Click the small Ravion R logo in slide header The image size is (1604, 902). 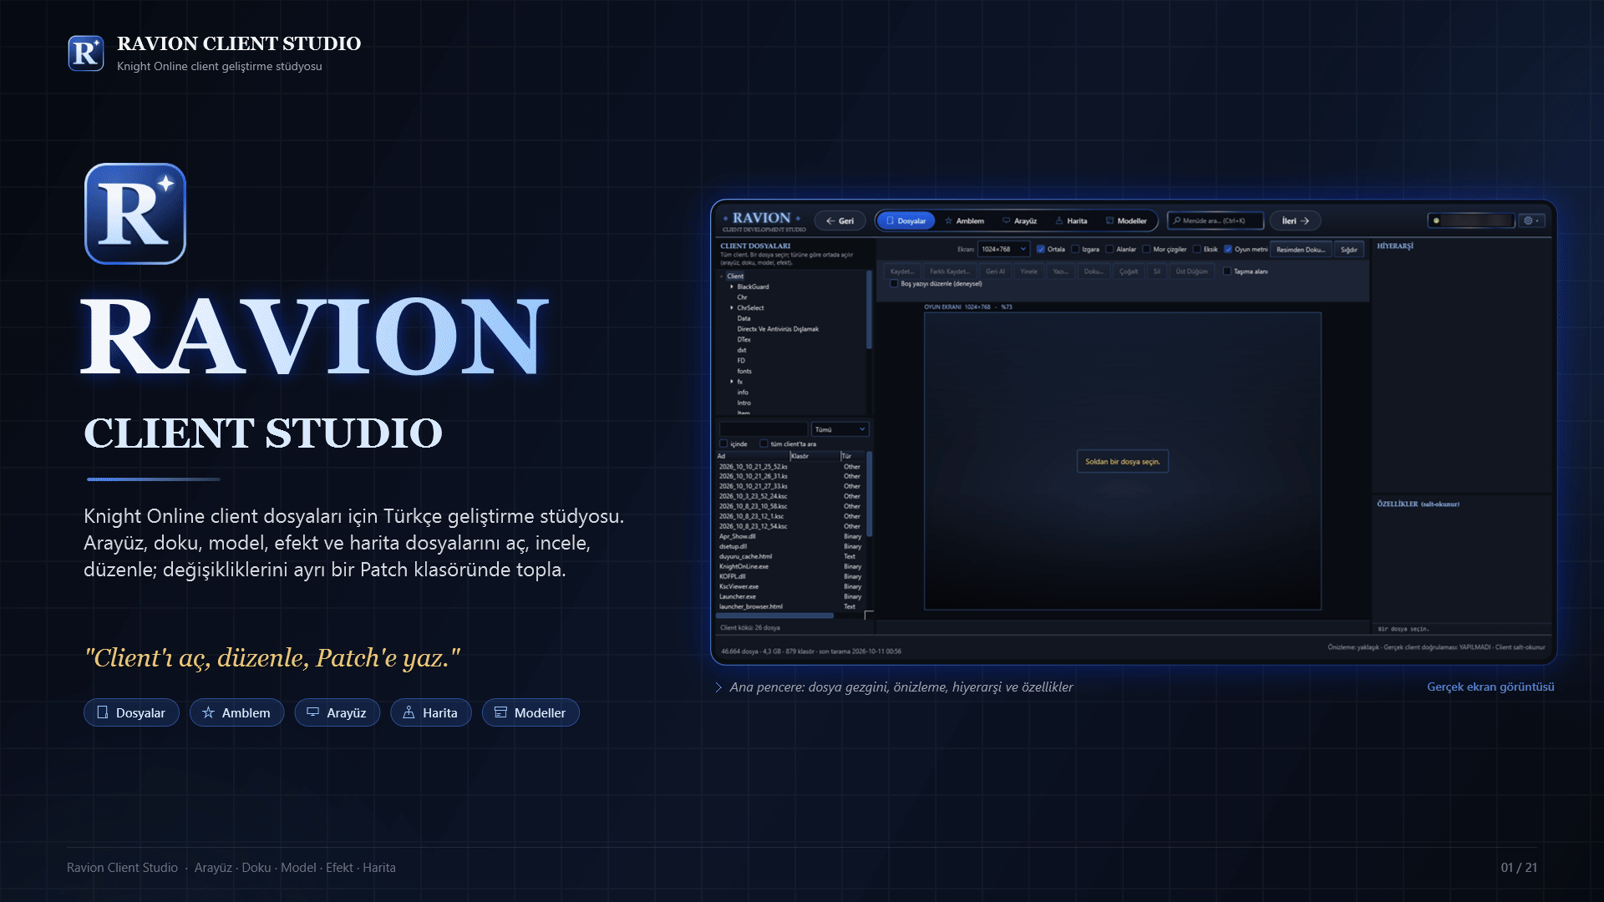(x=86, y=53)
